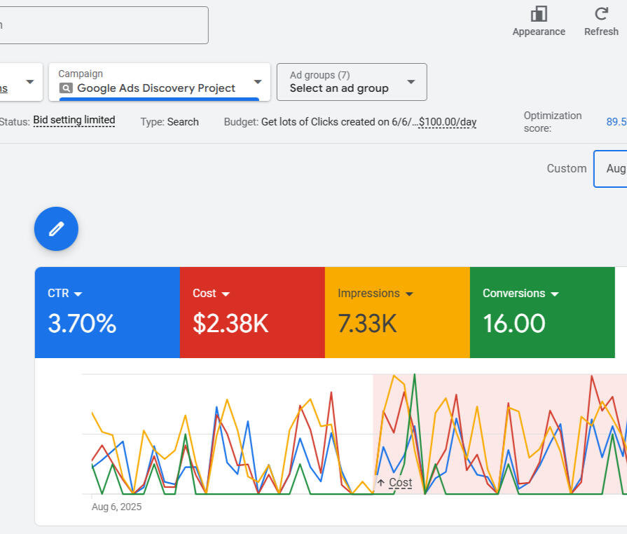The height and width of the screenshot is (534, 627).
Task: Open the optimization score value link
Action: pos(616,122)
